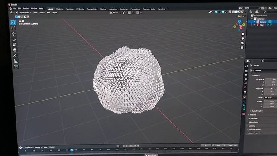Image resolution: width=277 pixels, height=156 pixels.
Task: Open the timeline Playback menu
Action: pos(29,147)
